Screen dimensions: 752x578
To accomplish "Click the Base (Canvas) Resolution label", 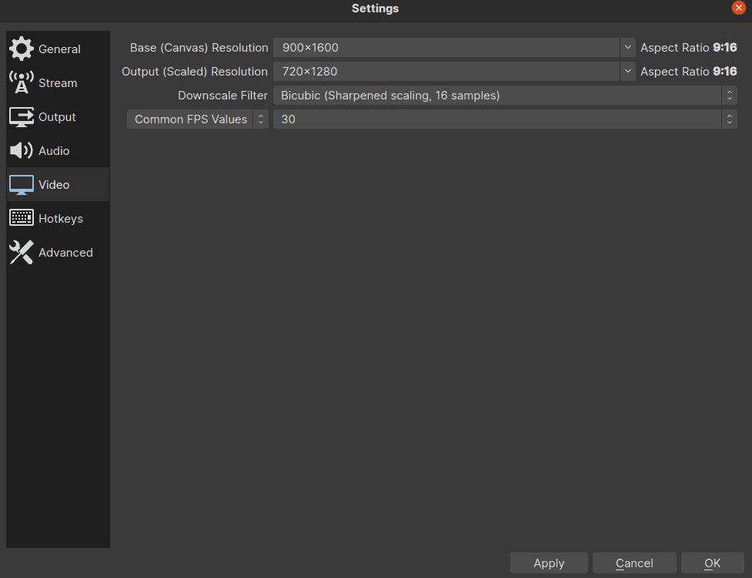I will (x=199, y=48).
